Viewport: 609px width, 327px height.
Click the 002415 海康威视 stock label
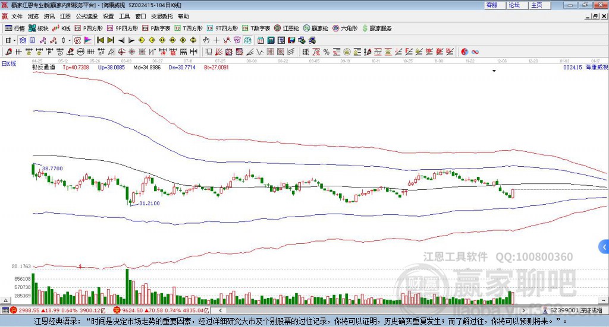tap(585, 67)
